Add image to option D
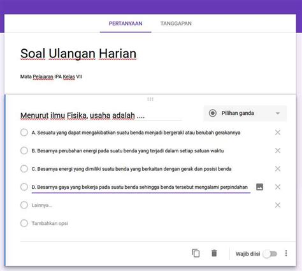Image resolution: width=302 pixels, height=271 pixels. pyautogui.click(x=259, y=187)
